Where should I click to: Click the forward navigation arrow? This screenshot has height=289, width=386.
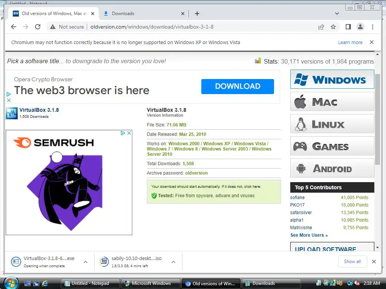[26, 27]
